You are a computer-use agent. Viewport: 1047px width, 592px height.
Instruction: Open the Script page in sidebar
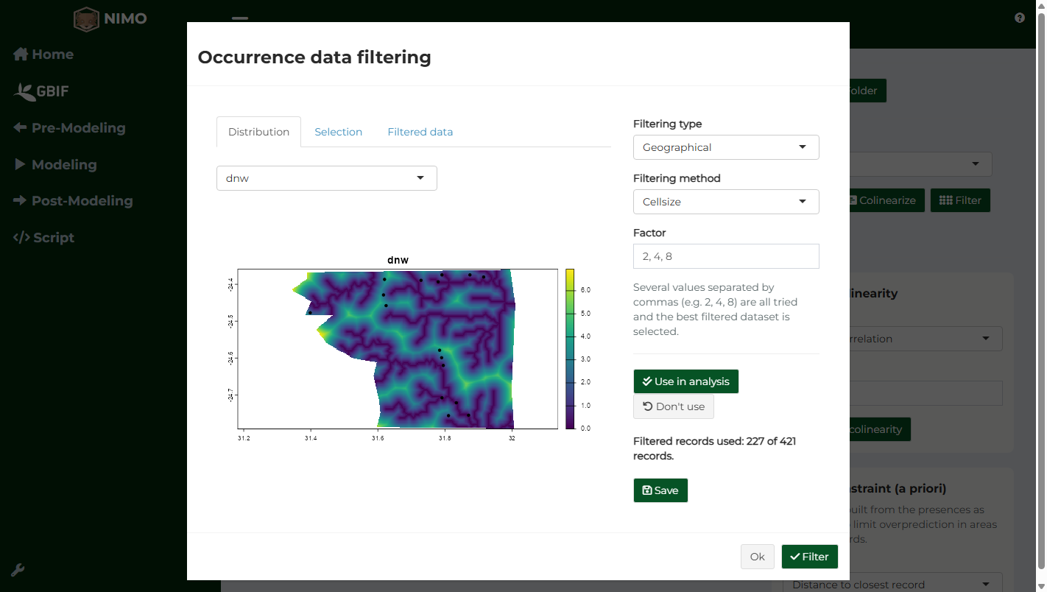click(43, 238)
